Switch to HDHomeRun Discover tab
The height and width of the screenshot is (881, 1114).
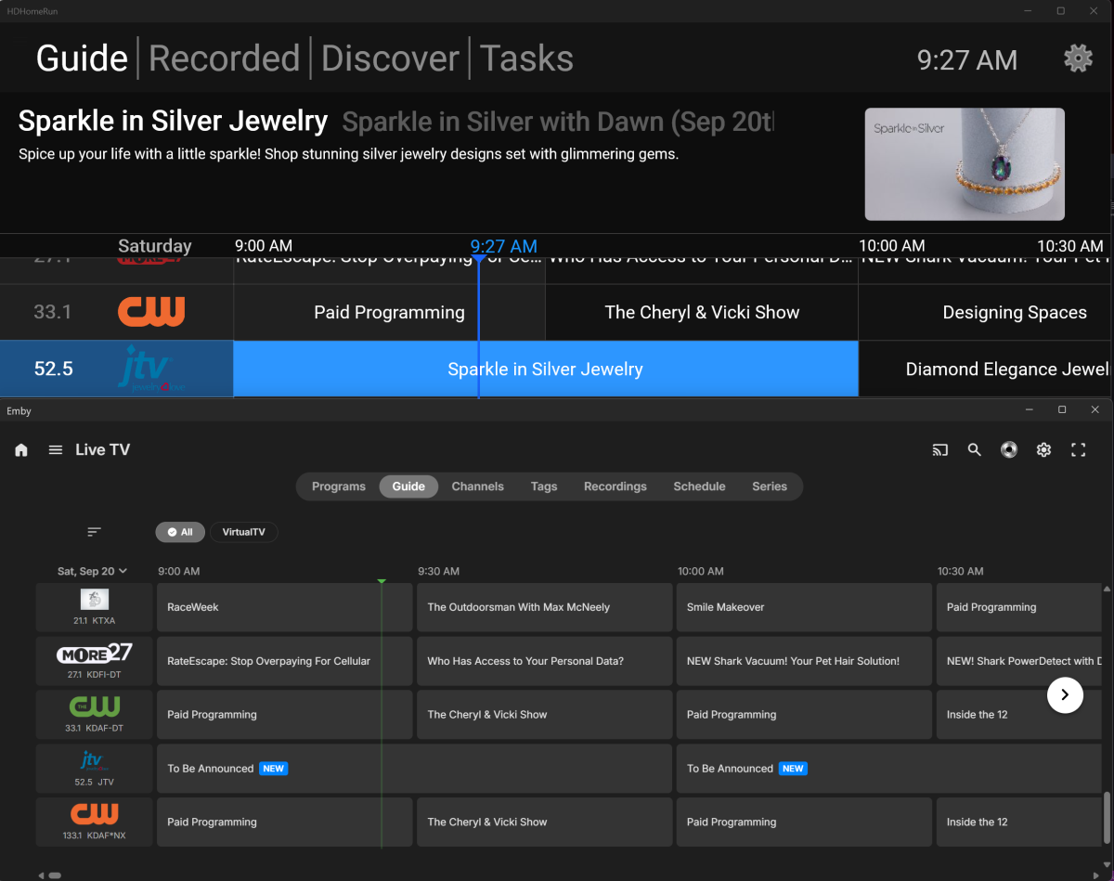point(390,58)
